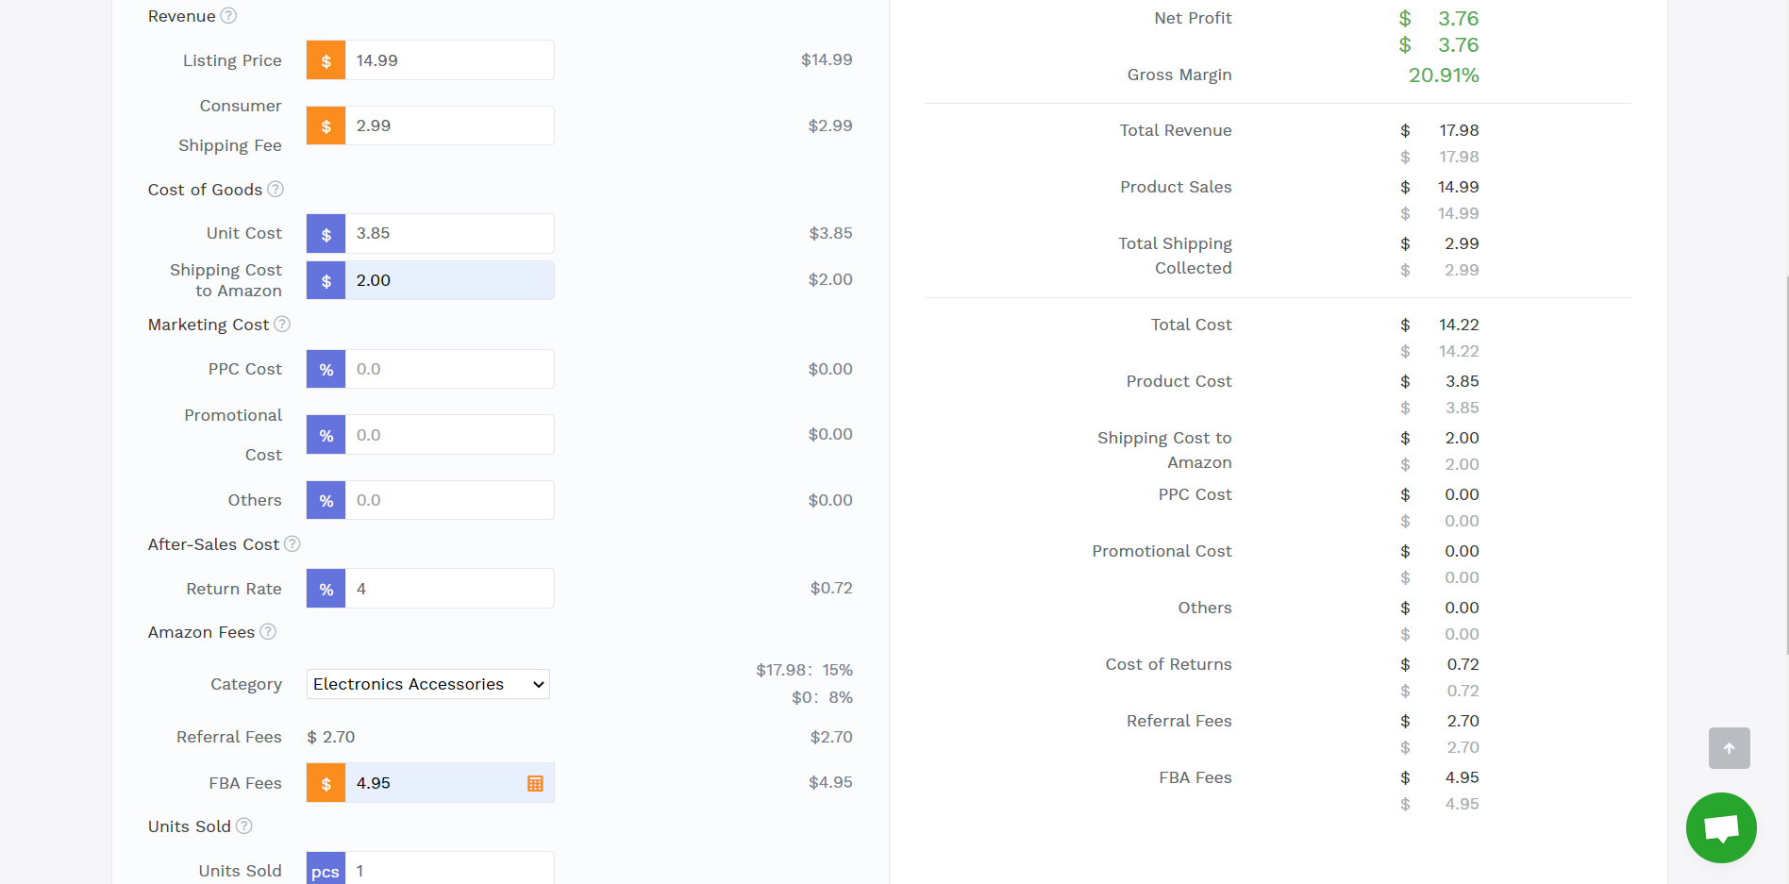Click the scroll-to-top arrow button

[x=1729, y=748]
